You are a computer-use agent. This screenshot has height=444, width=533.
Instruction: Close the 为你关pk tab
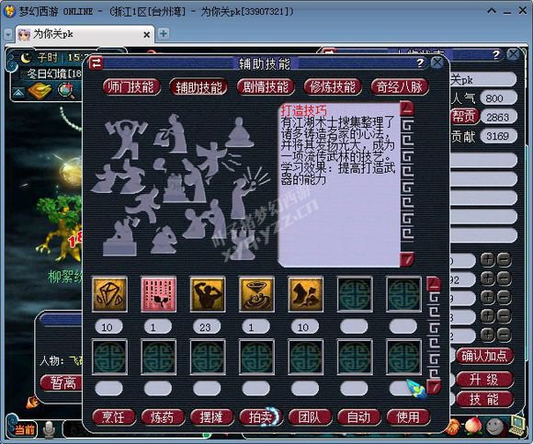146,35
